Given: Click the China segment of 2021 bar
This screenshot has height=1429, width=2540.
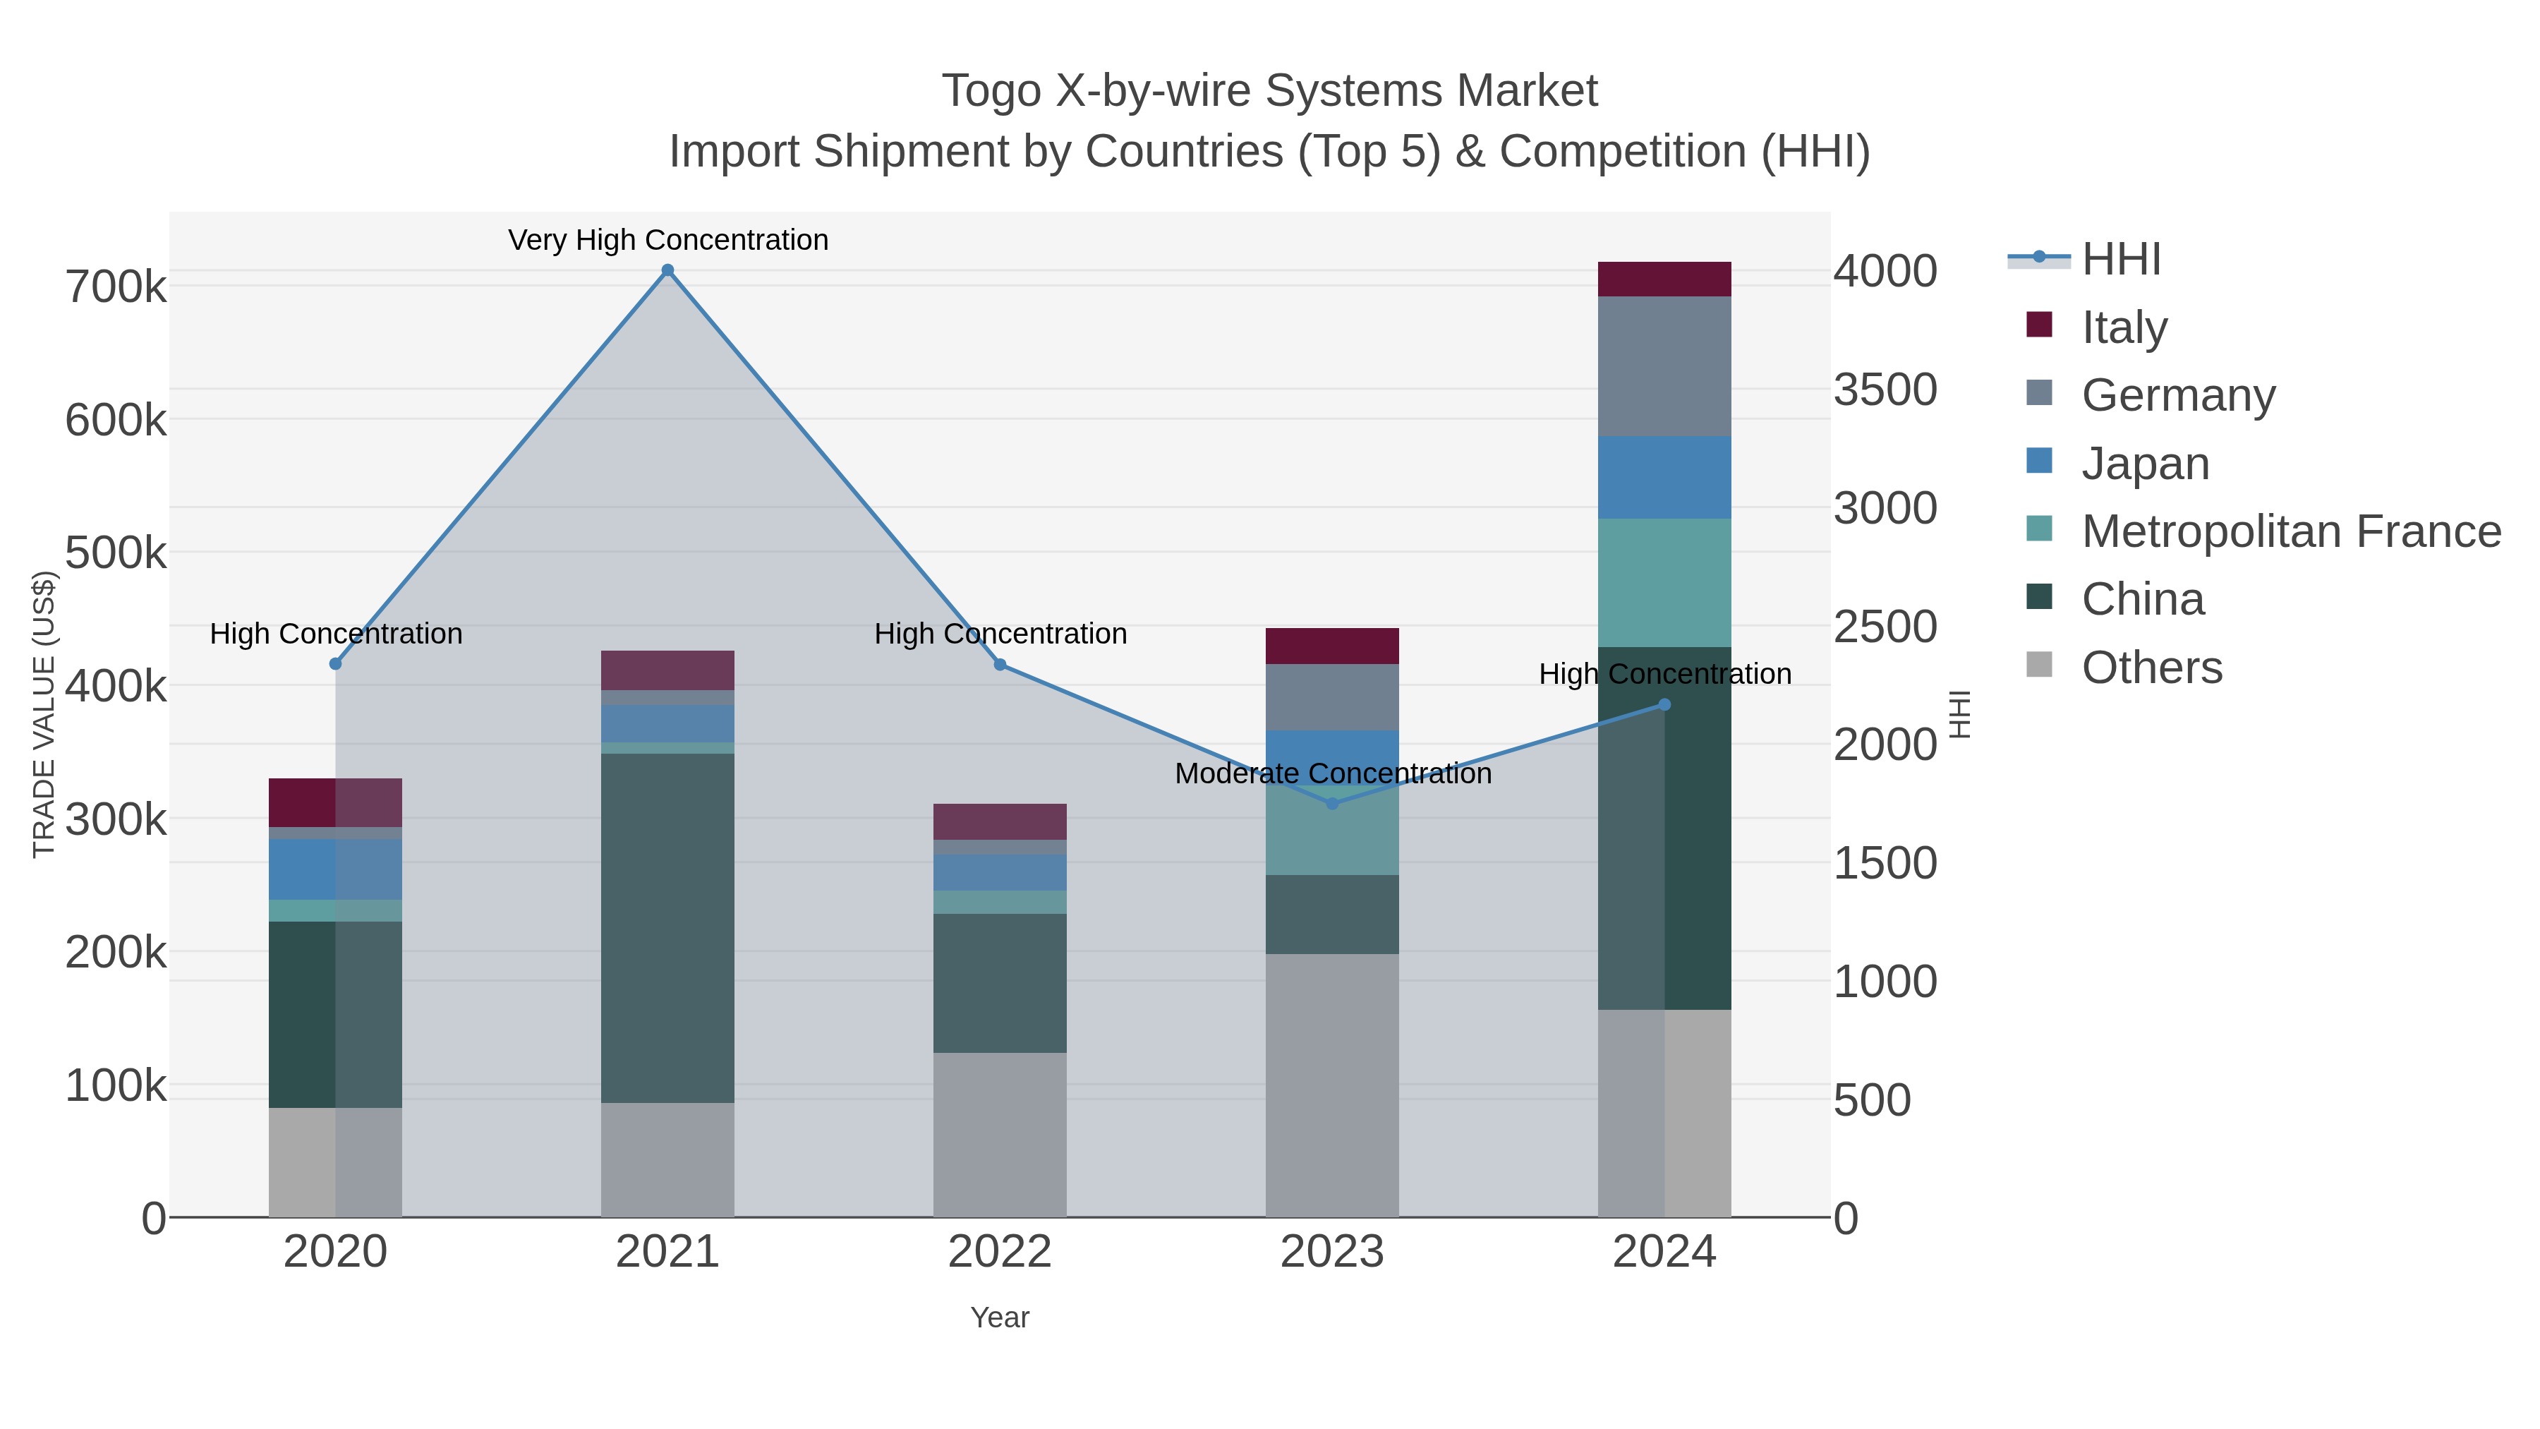Looking at the screenshot, I should [x=667, y=928].
